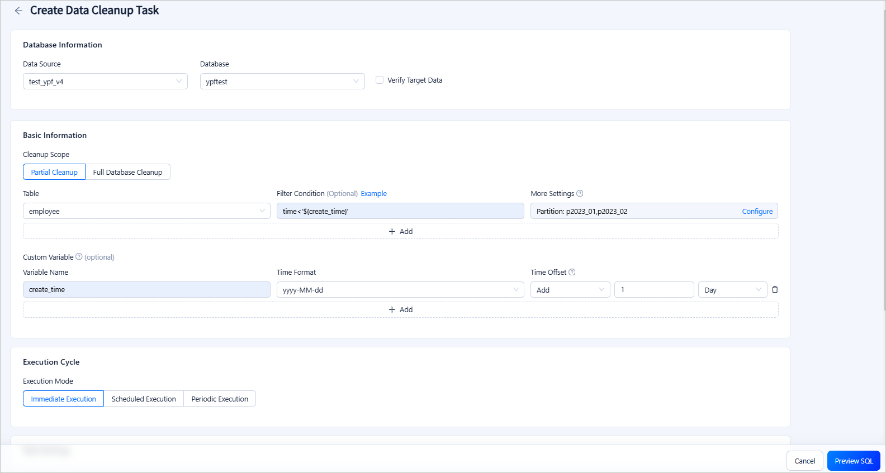The image size is (886, 473).
Task: Expand the Table employee dropdown
Action: pyautogui.click(x=146, y=211)
